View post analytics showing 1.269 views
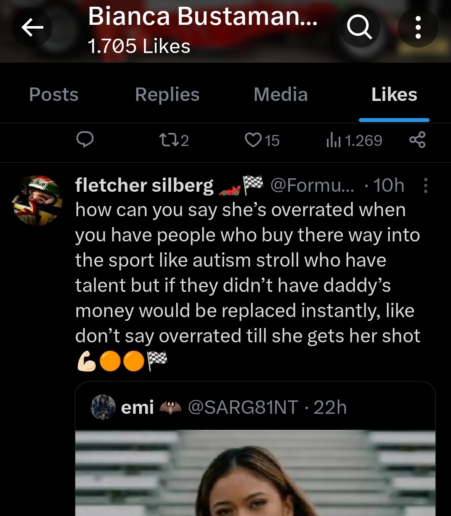The image size is (451, 516). click(x=354, y=140)
